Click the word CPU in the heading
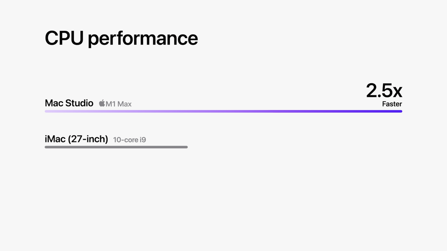 pos(64,38)
